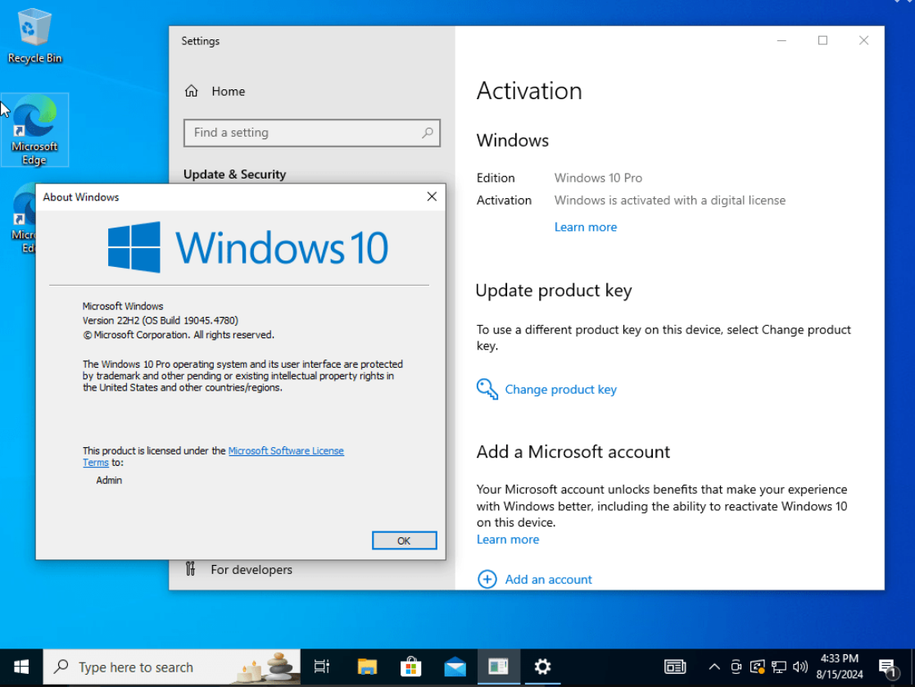Open the network status tray icon
This screenshot has width=915, height=687.
pos(778,667)
